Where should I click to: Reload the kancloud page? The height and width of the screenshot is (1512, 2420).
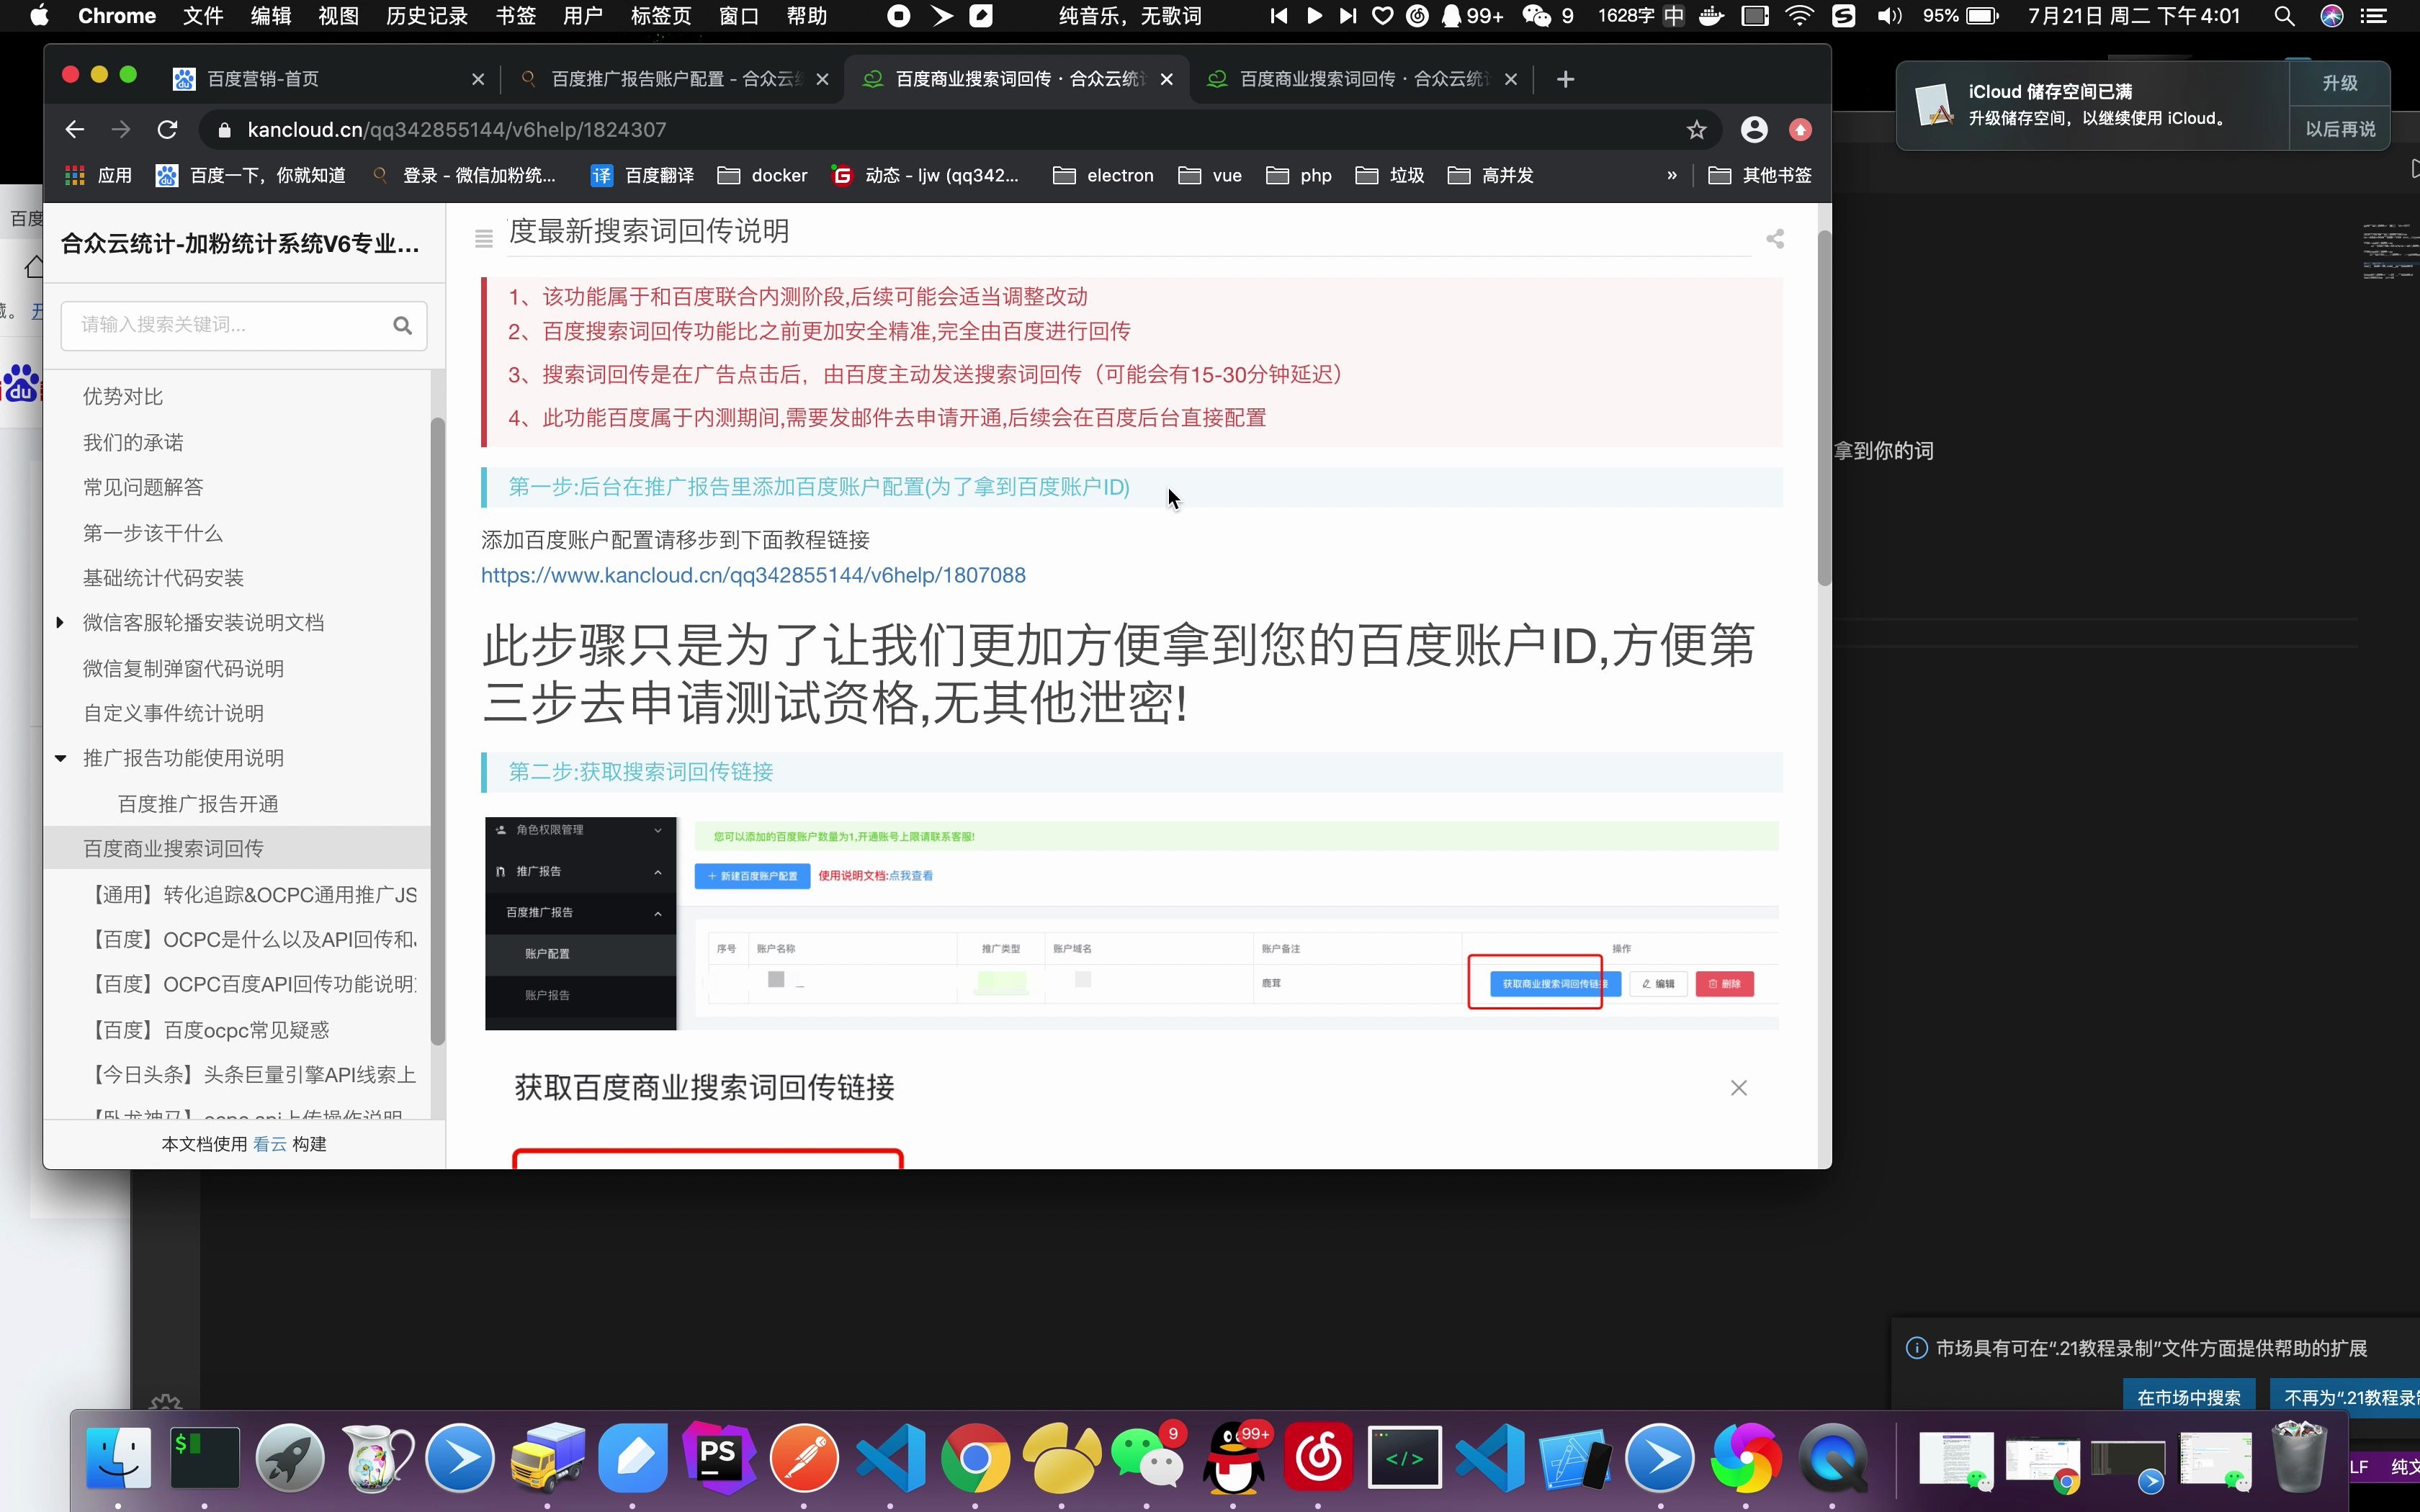(168, 129)
